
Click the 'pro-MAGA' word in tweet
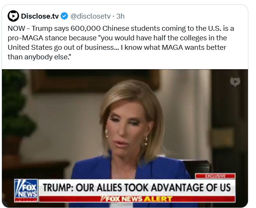pos(25,38)
